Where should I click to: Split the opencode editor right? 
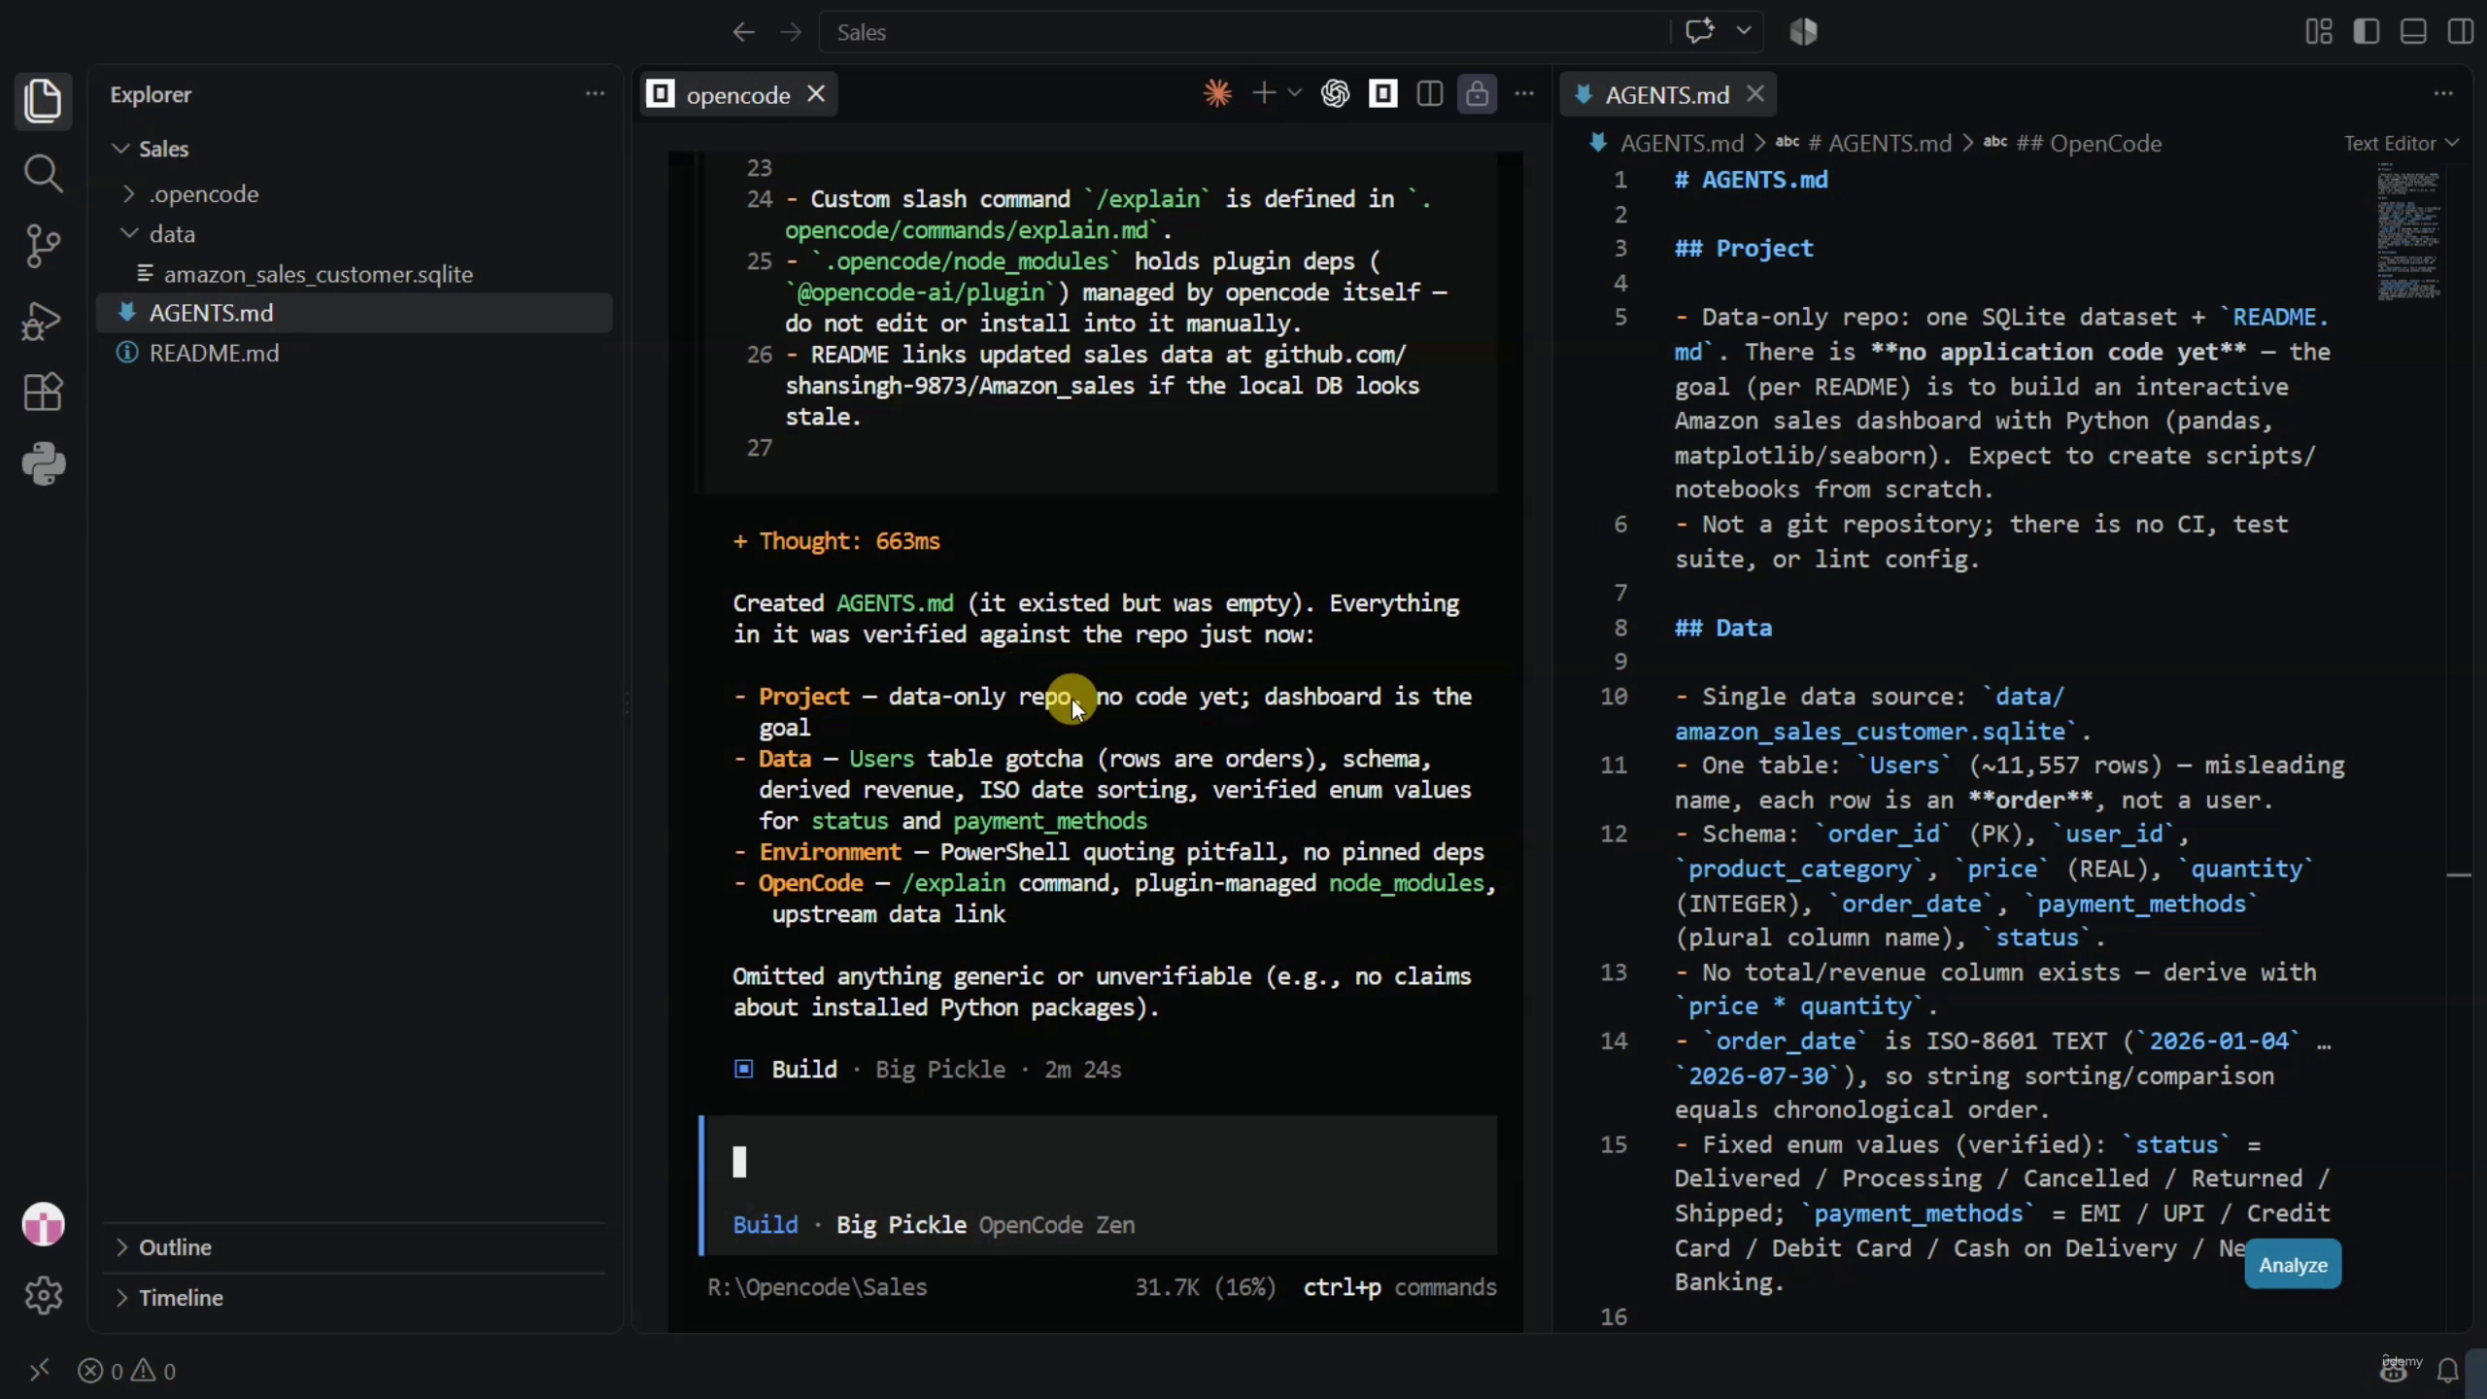point(1429,94)
